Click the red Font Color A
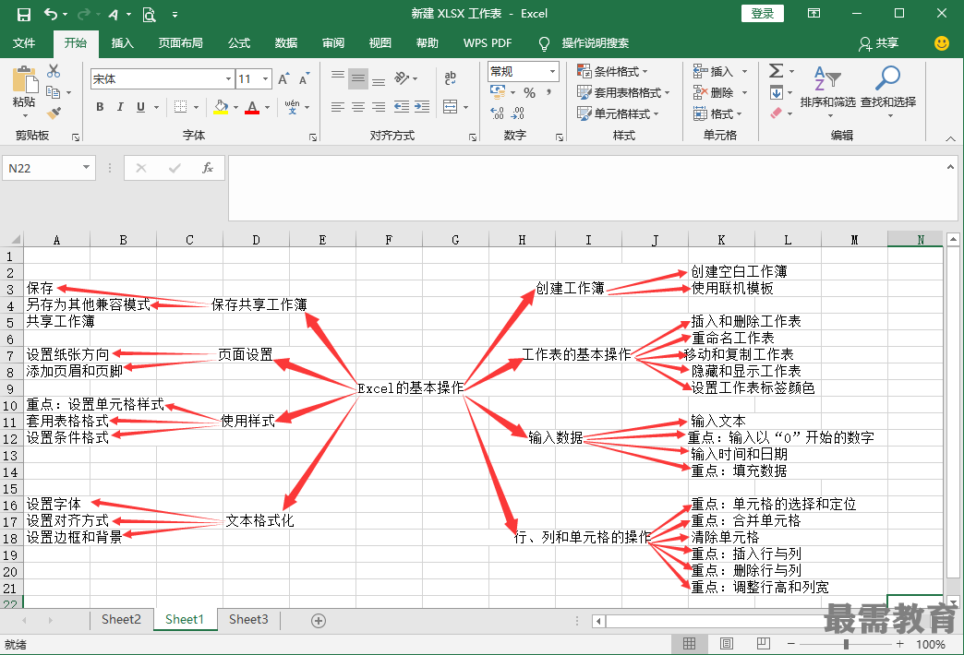The image size is (964, 655). tap(252, 107)
